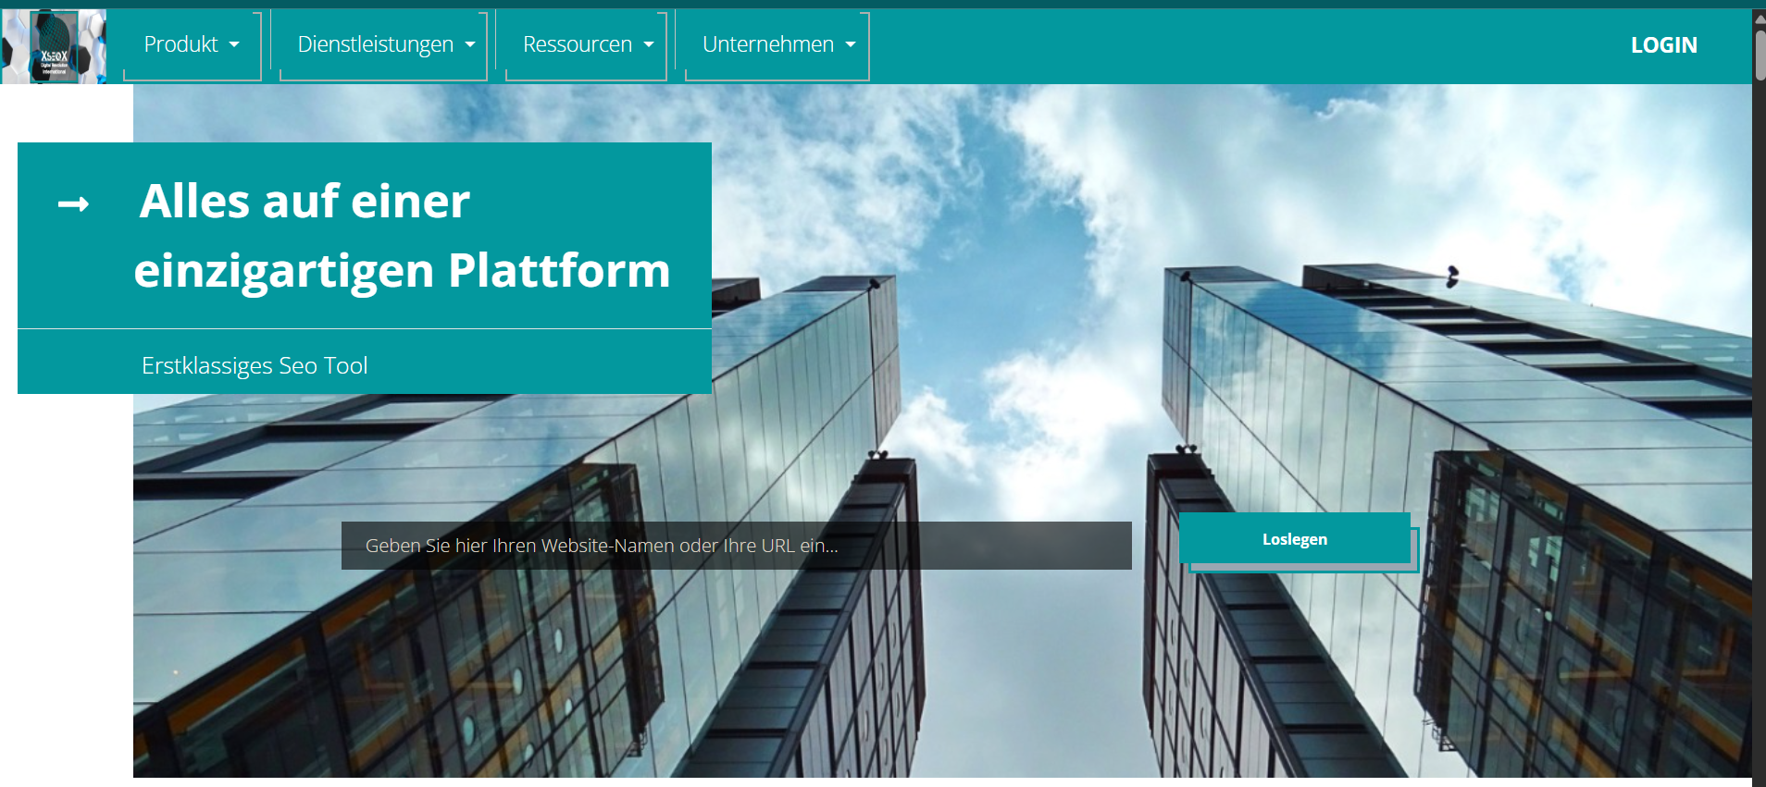
Task: Click the LOGIN link
Action: (1663, 45)
